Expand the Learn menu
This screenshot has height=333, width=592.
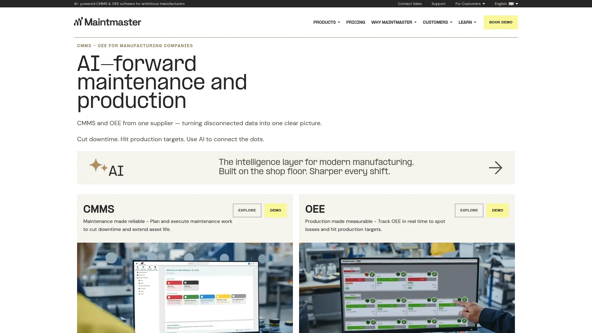click(x=467, y=22)
